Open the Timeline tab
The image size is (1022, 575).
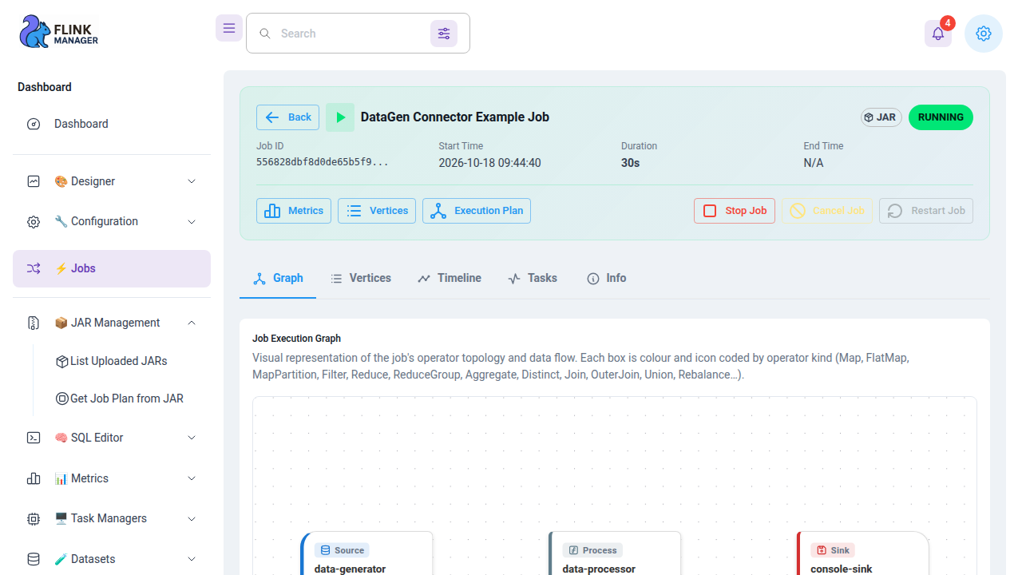click(450, 278)
